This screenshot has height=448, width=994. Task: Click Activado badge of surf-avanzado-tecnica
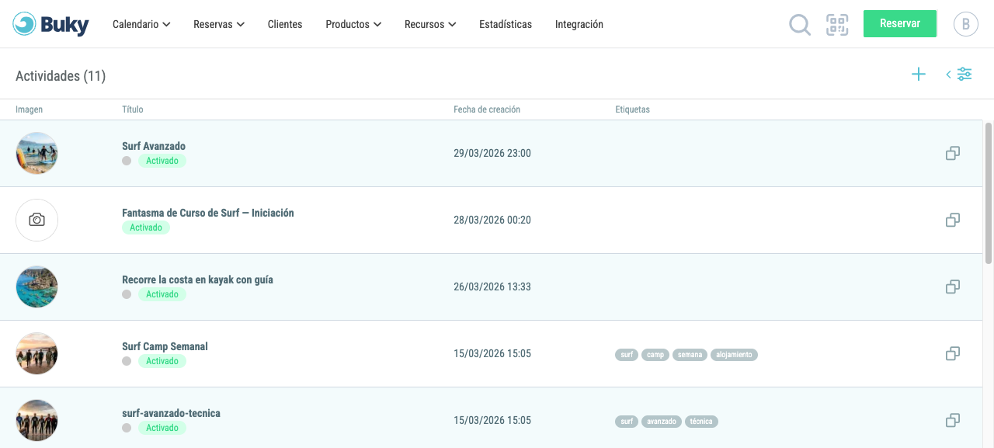point(162,428)
